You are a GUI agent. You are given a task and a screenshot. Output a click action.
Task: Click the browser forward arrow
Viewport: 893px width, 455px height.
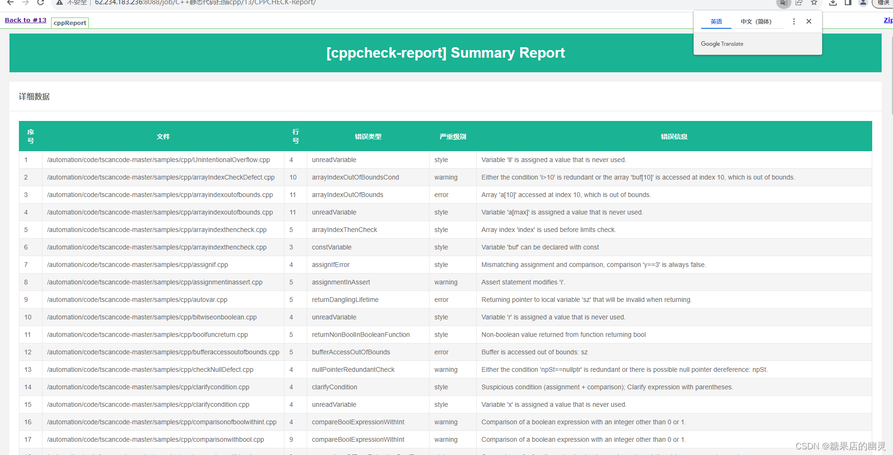pyautogui.click(x=26, y=2)
